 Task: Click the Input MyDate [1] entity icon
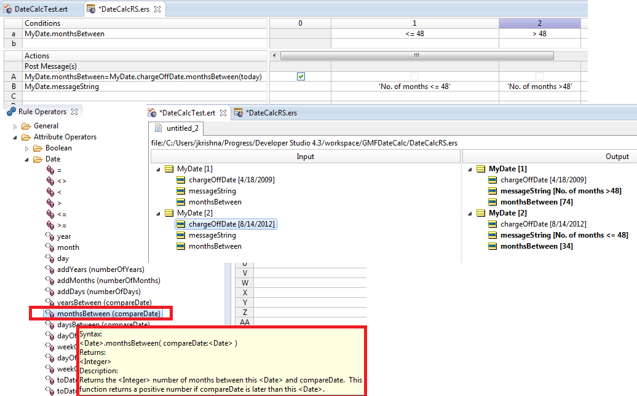[169, 169]
